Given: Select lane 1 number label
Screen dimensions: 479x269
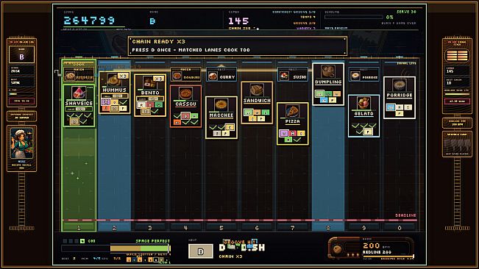Looking at the screenshot, I should point(79,228).
